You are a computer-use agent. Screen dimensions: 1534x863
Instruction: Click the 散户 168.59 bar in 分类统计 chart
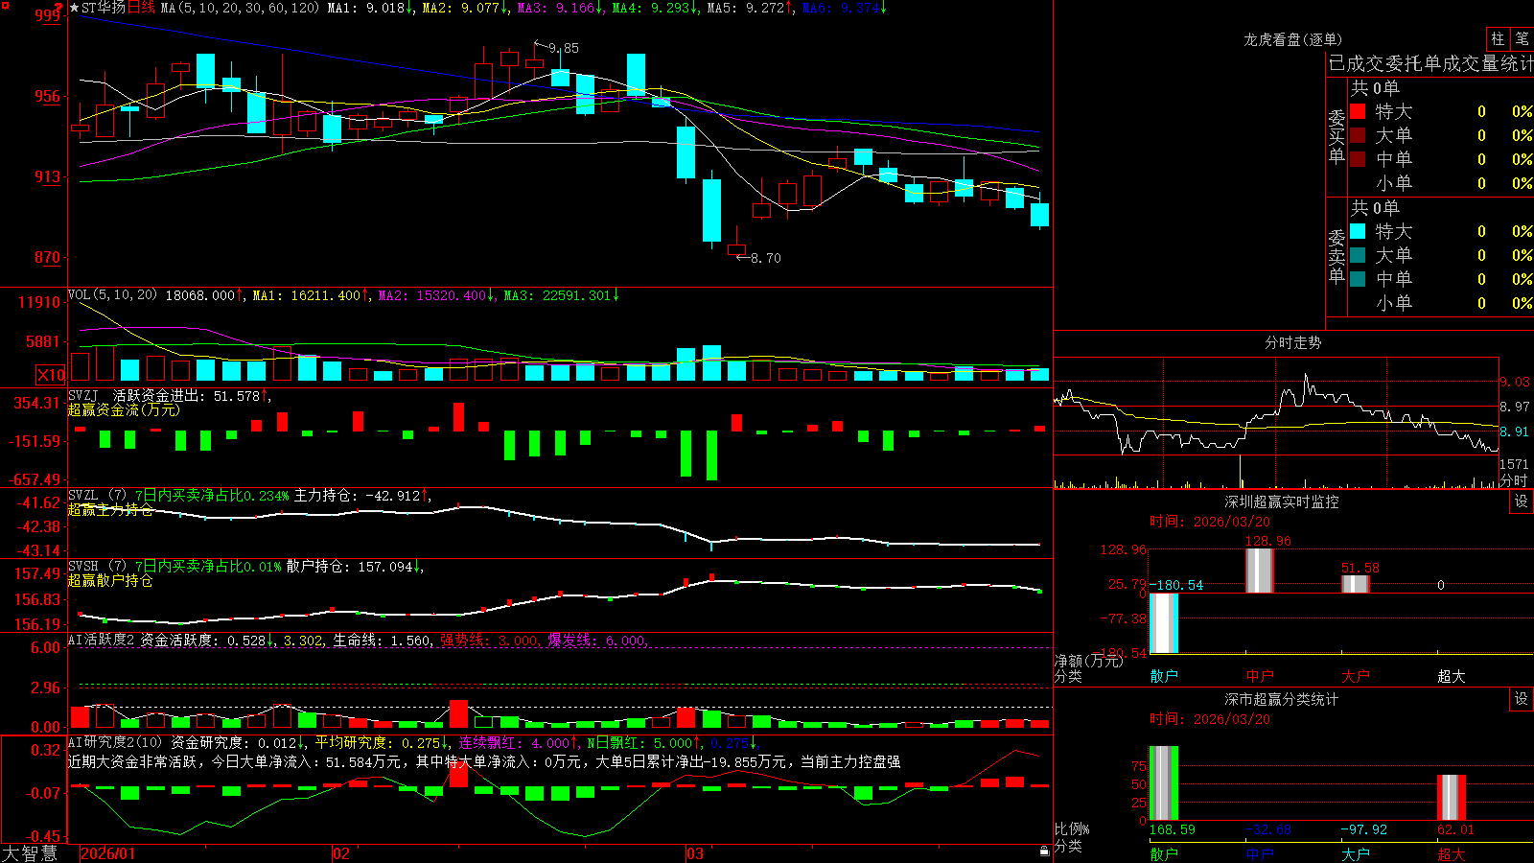click(x=1163, y=783)
